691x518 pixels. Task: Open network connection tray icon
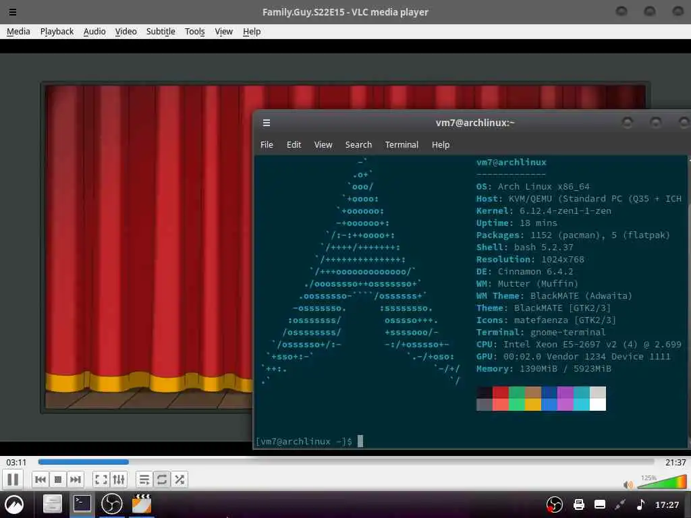620,505
